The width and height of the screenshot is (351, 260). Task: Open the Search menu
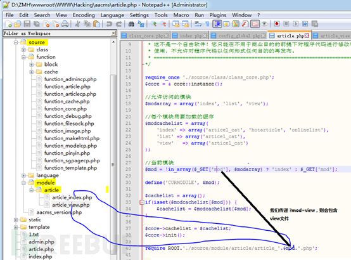(42, 15)
